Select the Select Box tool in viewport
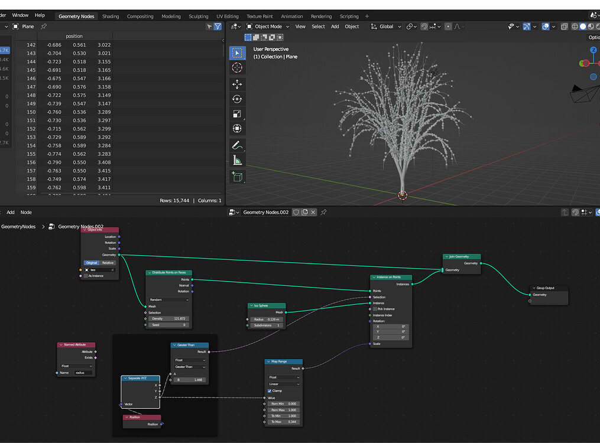Screen dimensions: 600x443 pos(237,53)
